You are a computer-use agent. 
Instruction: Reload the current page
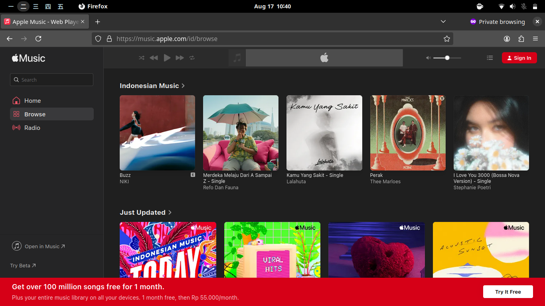tap(38, 39)
